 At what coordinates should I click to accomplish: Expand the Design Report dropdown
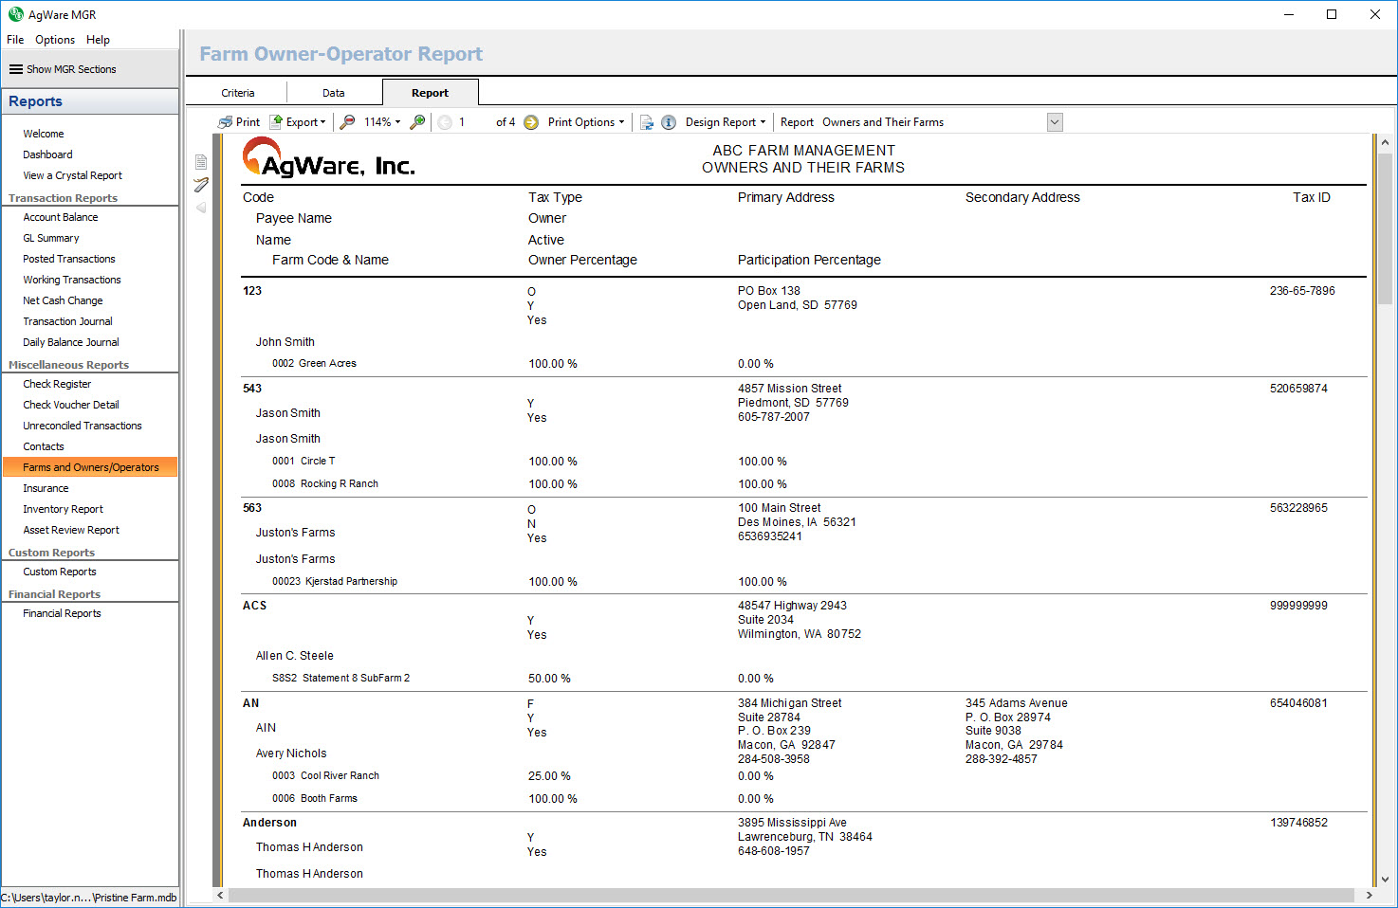pos(726,122)
